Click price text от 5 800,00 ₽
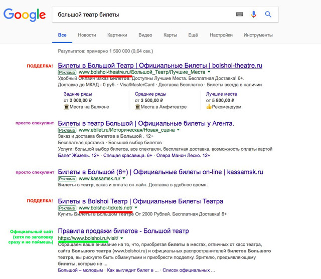Image resolution: width=321 pixels, height=279 pixels. tap(220, 100)
